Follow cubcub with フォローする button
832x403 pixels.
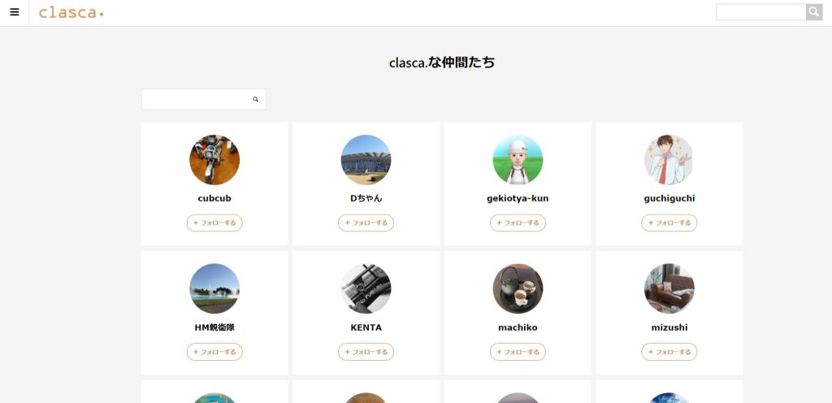coord(214,223)
